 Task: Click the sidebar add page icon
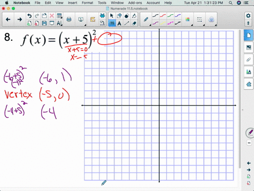click(x=249, y=177)
